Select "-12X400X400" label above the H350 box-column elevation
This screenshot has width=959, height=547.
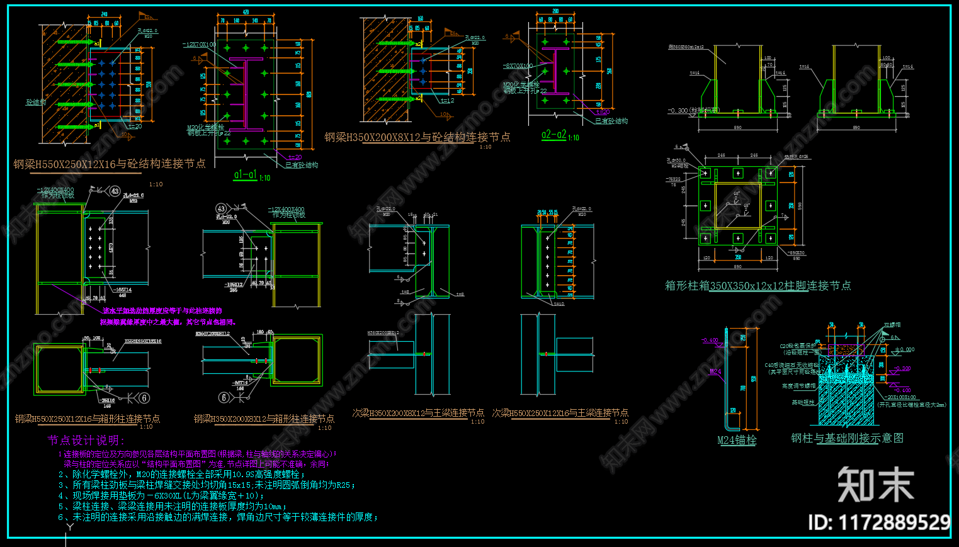click(x=286, y=210)
